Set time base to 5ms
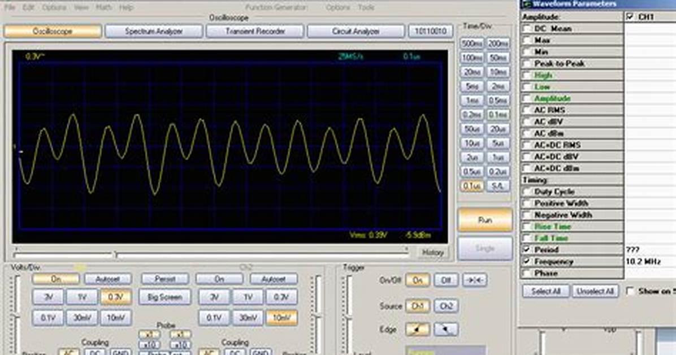 coord(471,86)
